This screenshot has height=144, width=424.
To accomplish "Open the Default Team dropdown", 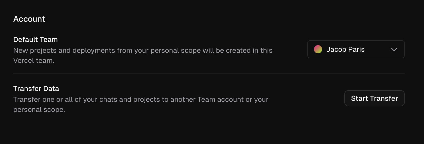I will tap(356, 49).
